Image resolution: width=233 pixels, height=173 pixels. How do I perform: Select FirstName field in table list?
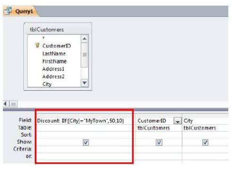(x=54, y=61)
